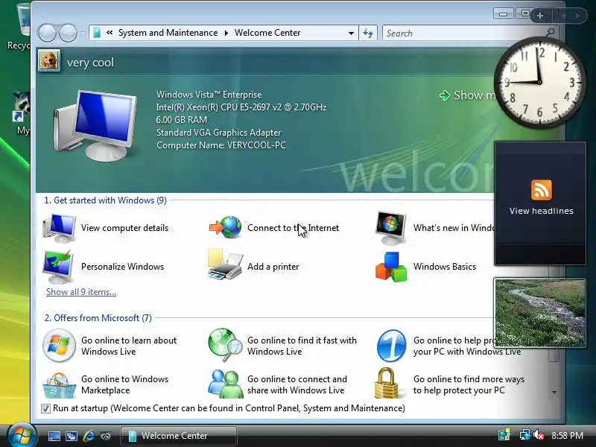
Task: Add a gadget with the sidebar plus button
Action: pos(539,16)
